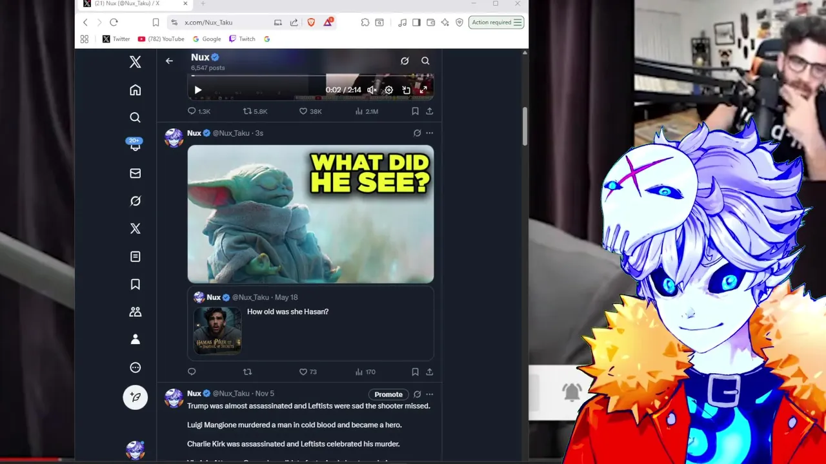Open the music playlist note icon
Image resolution: width=826 pixels, height=464 pixels.
click(403, 22)
